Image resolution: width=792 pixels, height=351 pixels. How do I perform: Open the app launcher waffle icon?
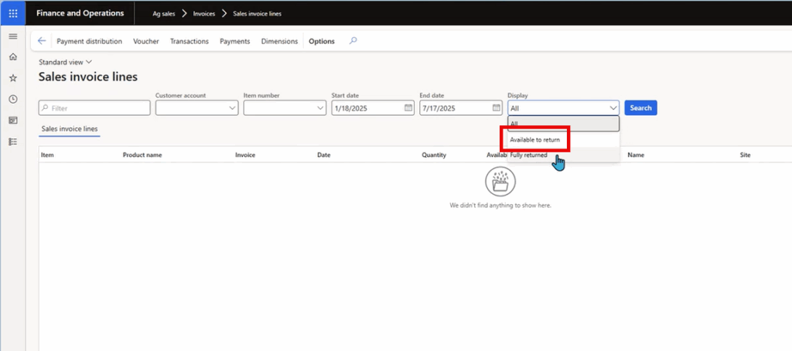click(13, 13)
